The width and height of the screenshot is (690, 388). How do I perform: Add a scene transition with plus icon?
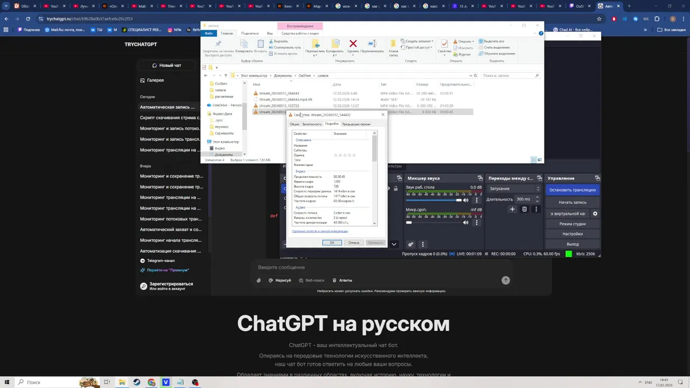(x=512, y=209)
